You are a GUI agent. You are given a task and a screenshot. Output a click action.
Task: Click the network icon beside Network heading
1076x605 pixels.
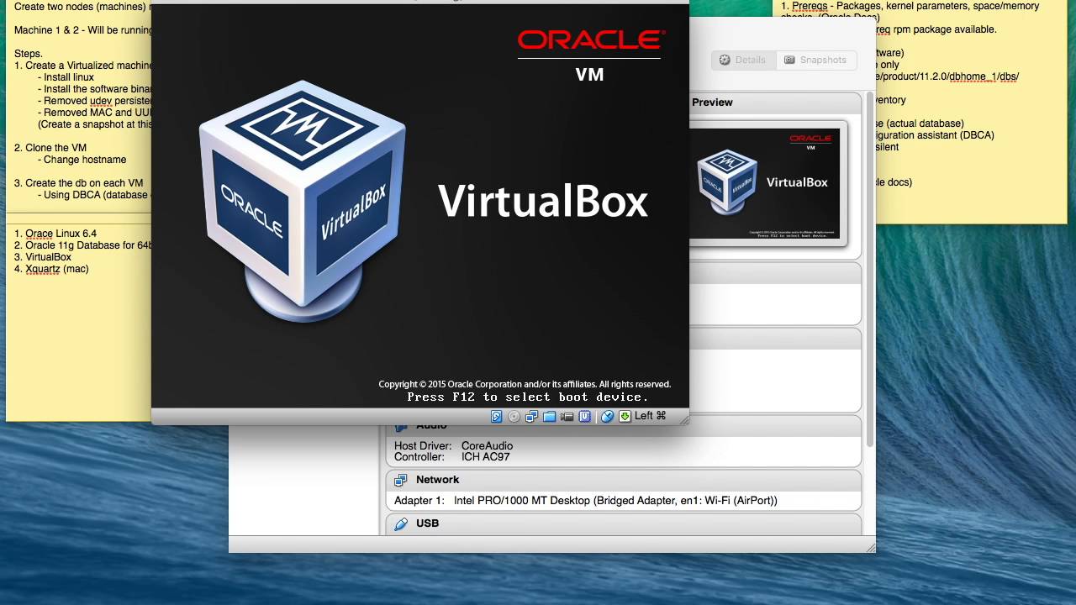point(401,480)
